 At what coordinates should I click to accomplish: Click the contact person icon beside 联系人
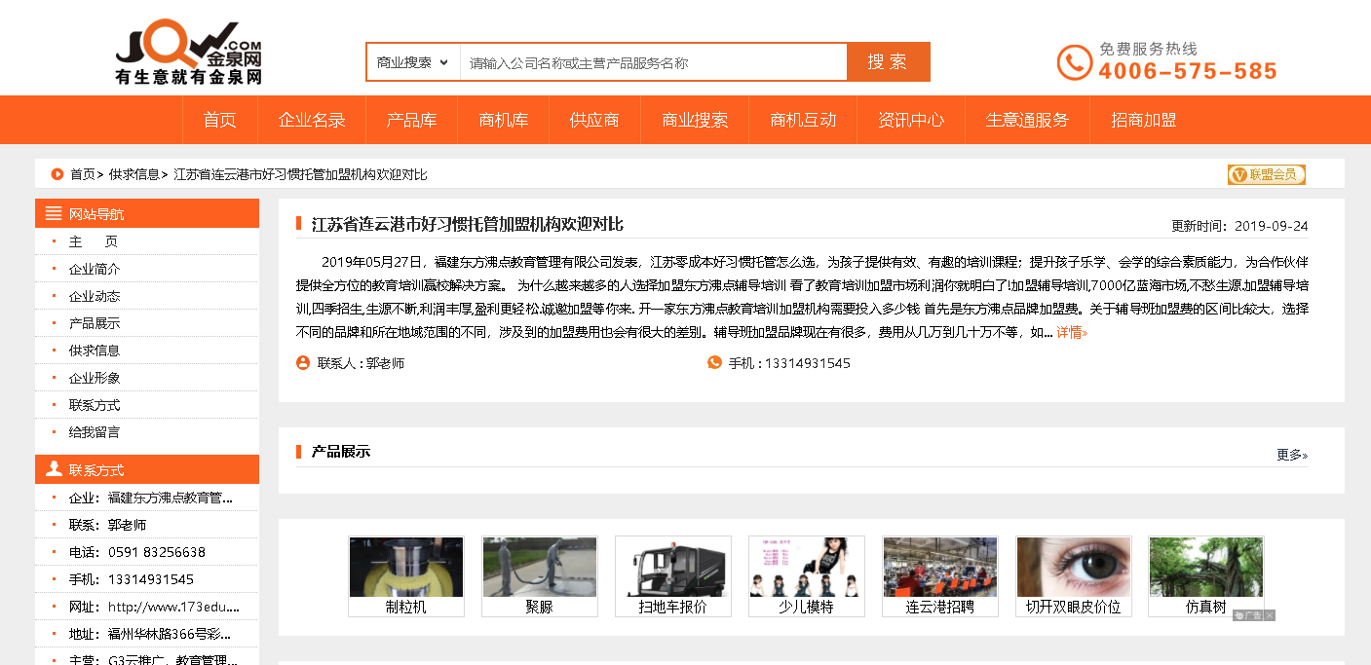click(x=303, y=362)
